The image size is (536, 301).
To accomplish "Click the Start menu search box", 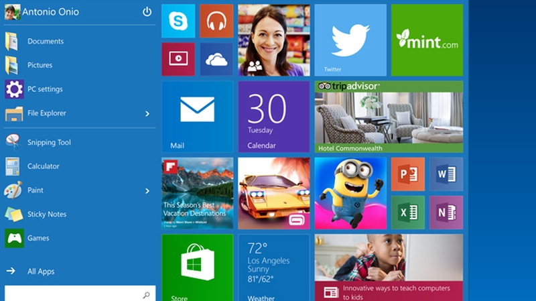I will tap(80, 294).
